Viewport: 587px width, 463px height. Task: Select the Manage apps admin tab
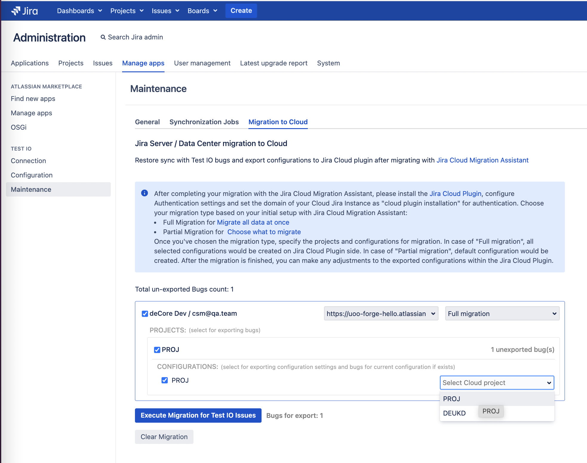143,63
